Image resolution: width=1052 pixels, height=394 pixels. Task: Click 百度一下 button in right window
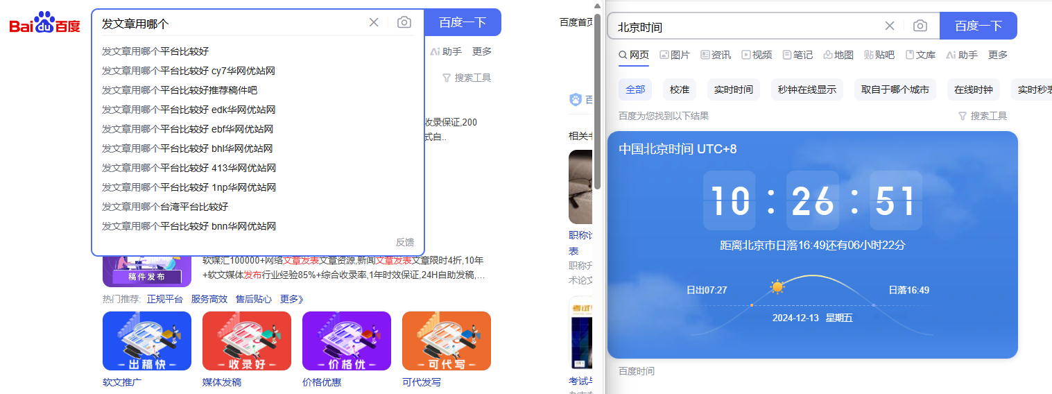[978, 26]
